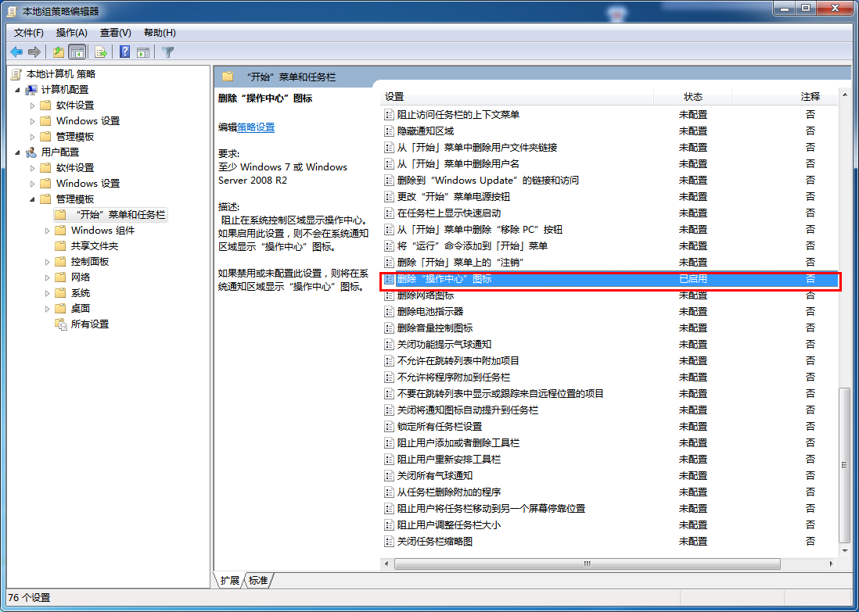This screenshot has width=859, height=612.
Task: Click folder icon of 共享文件夹
Action: (x=61, y=245)
